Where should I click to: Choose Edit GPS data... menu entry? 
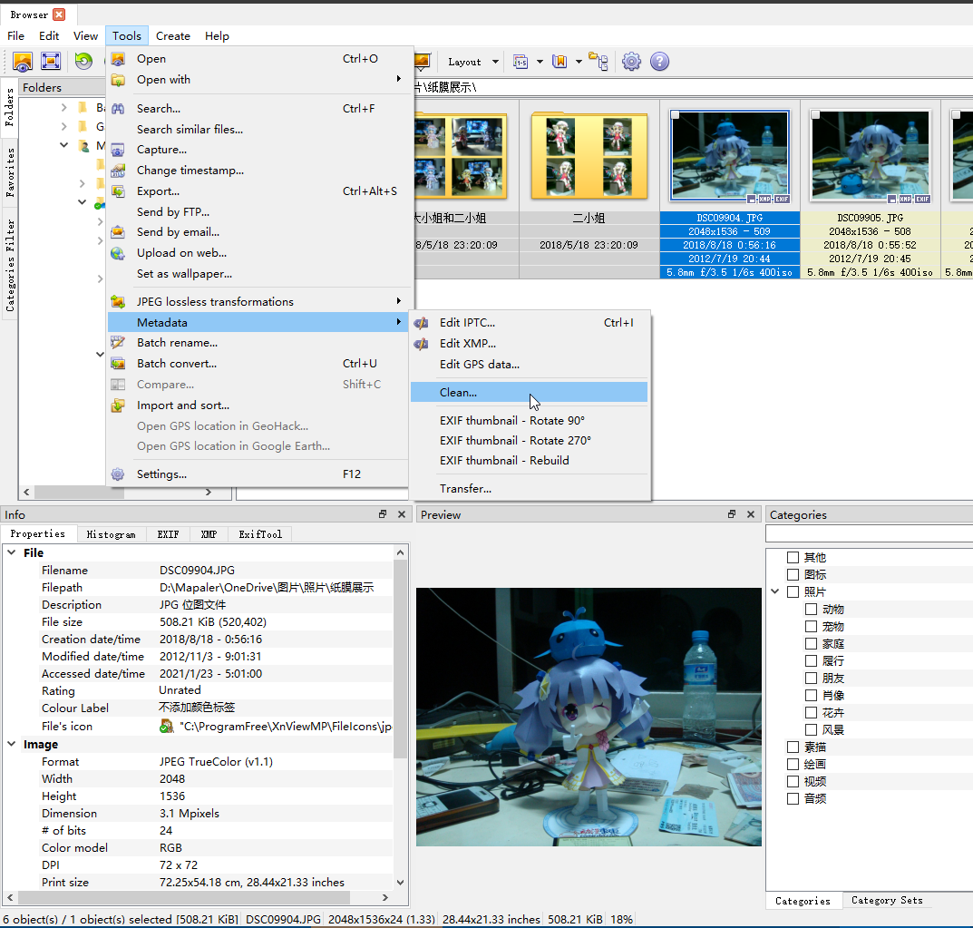pos(479,364)
